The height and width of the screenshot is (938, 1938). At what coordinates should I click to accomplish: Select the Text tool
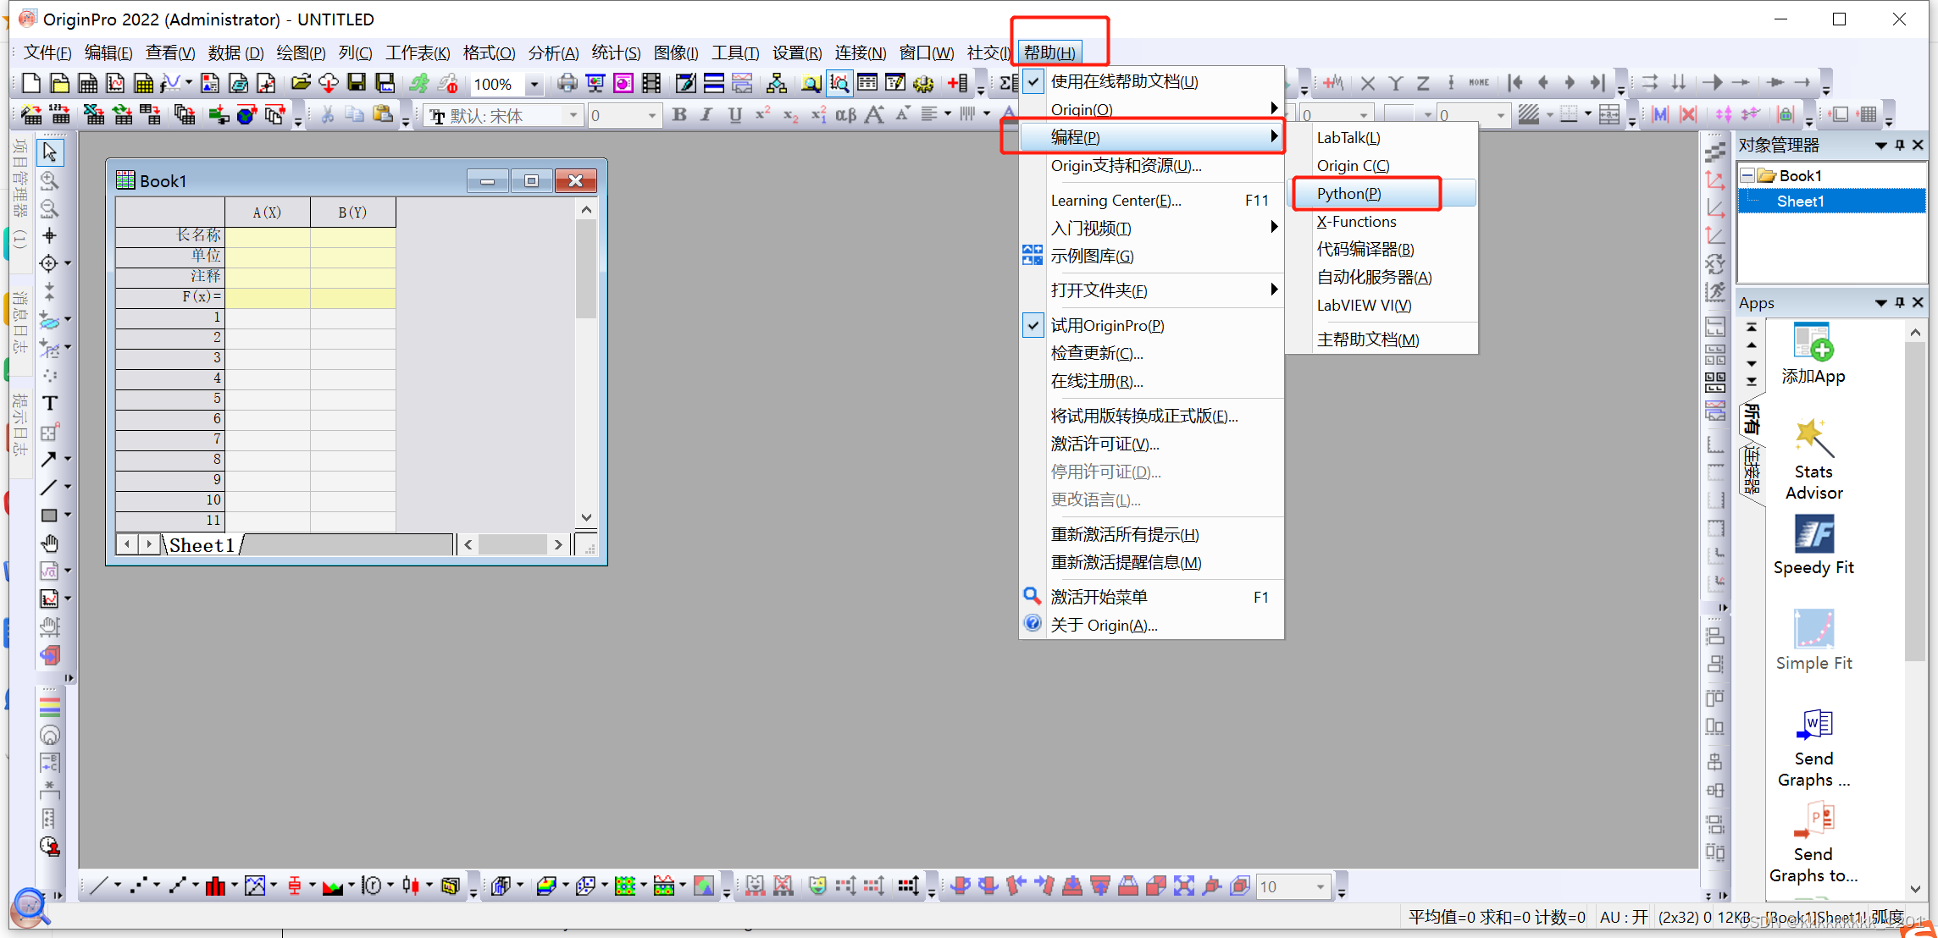[x=50, y=403]
